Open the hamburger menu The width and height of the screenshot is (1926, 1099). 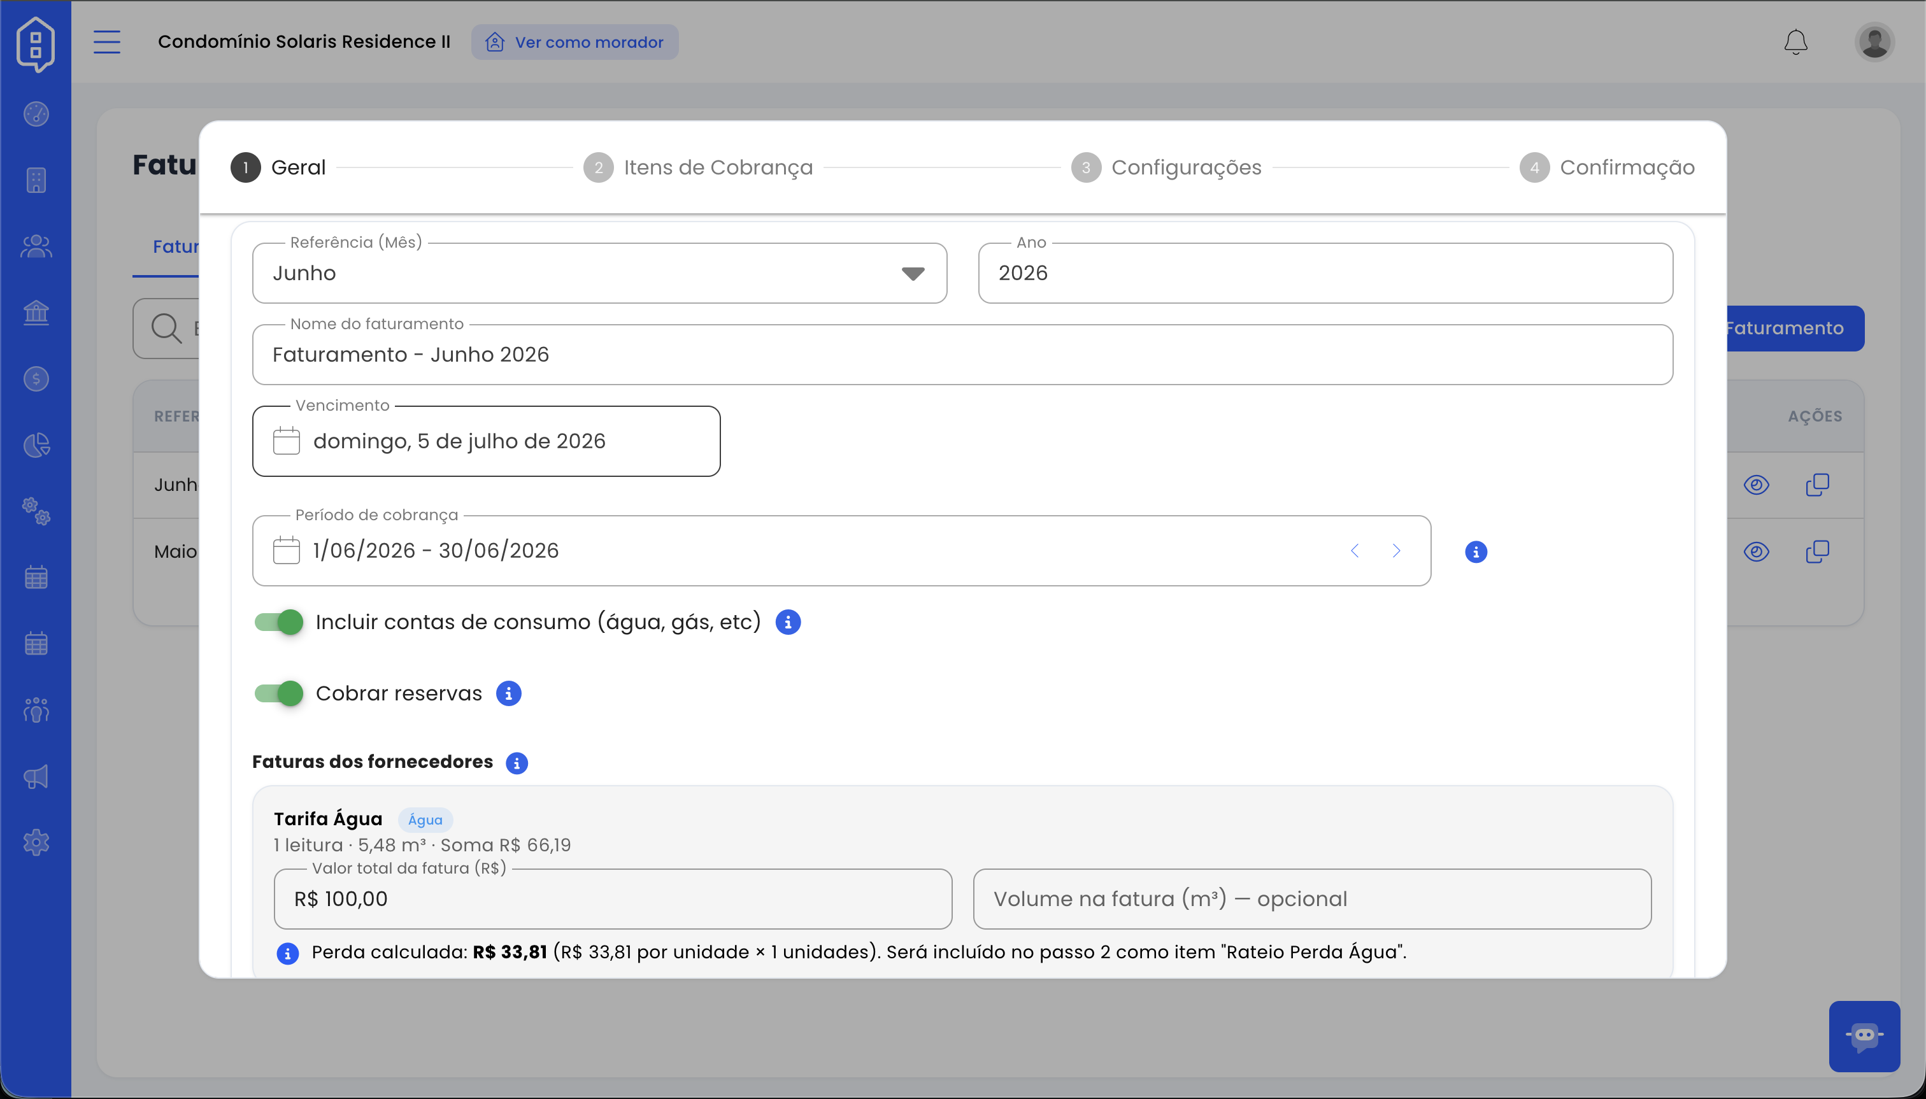coord(106,41)
